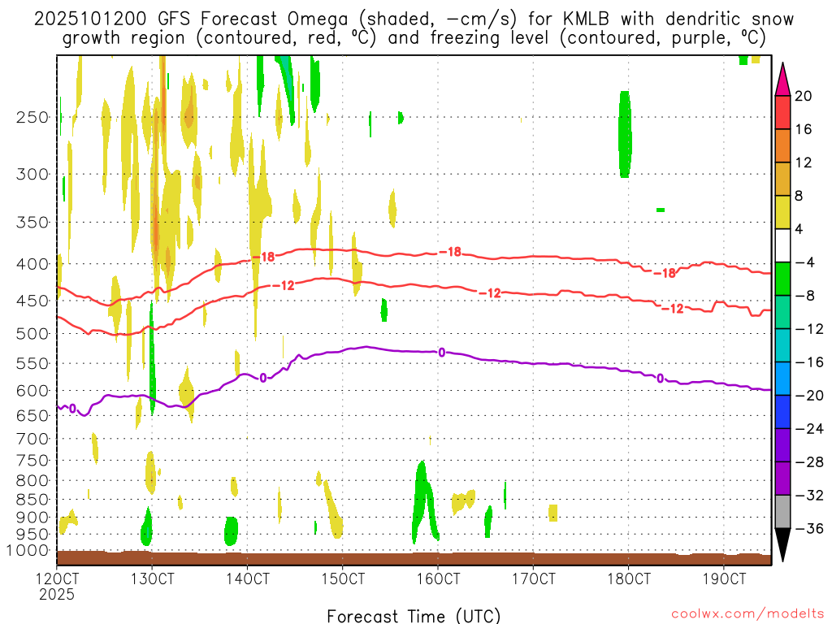Click the 120CT time axis label
The width and height of the screenshot is (832, 624).
[x=57, y=578]
